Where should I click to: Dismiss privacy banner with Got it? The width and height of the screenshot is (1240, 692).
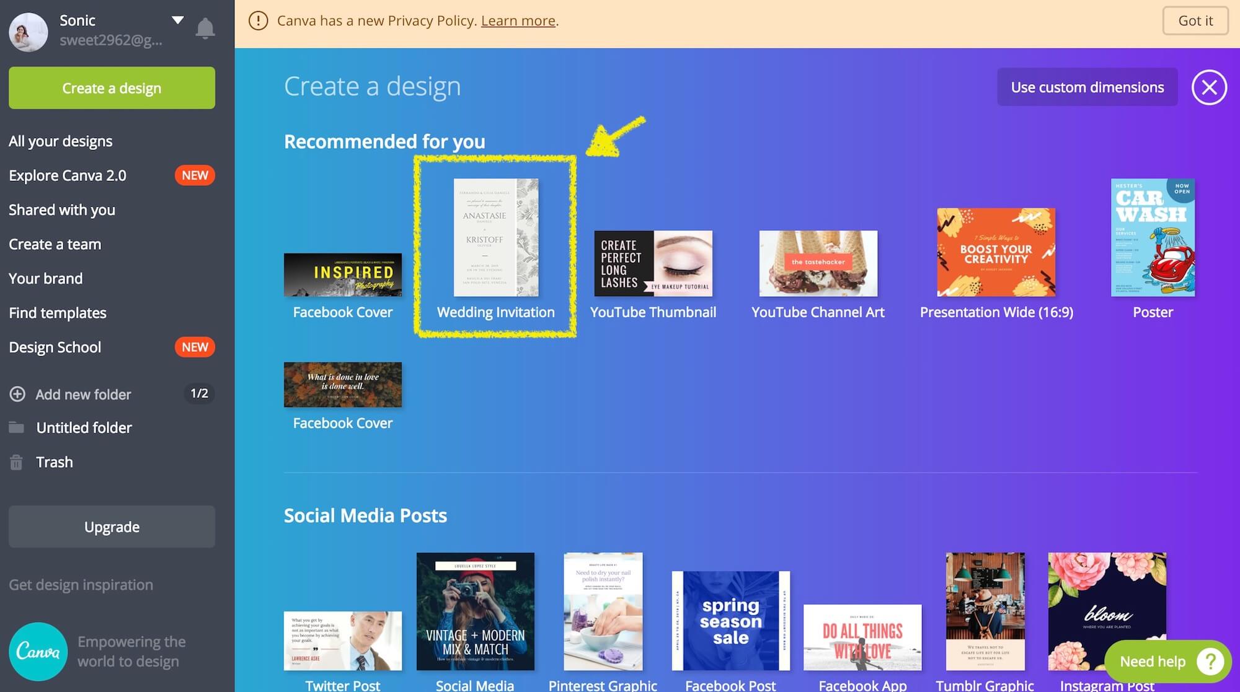coord(1195,20)
